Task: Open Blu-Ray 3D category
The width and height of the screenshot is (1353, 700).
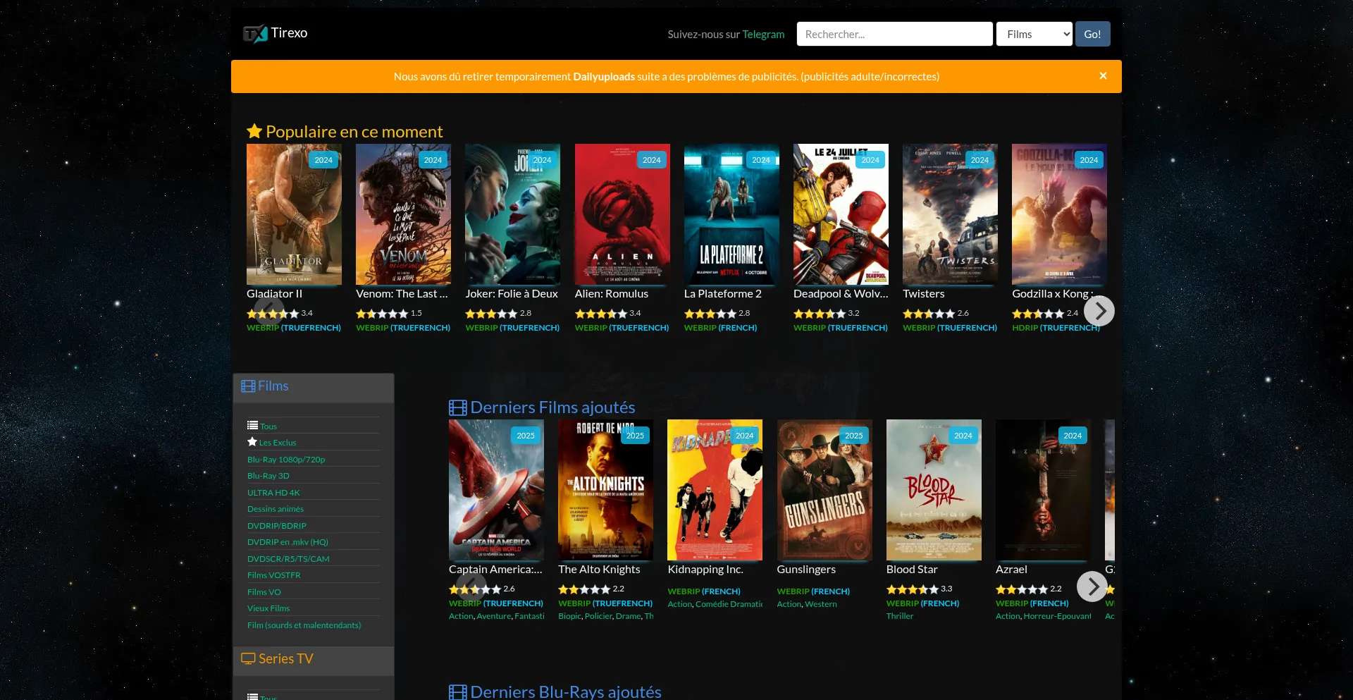Action: point(268,476)
